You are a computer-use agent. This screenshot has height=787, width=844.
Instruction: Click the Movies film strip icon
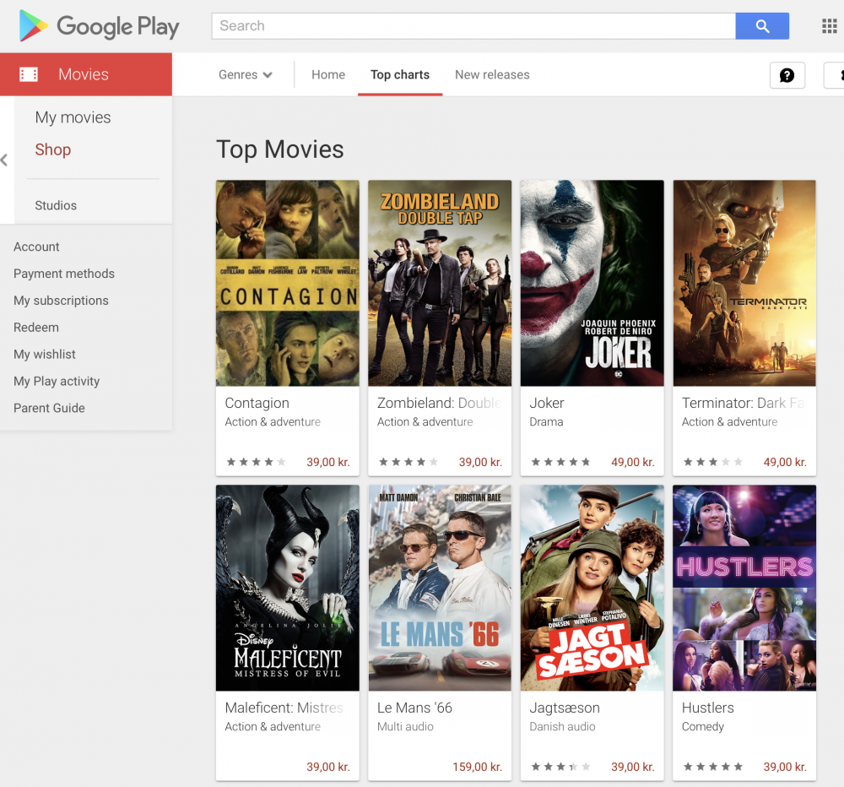(28, 74)
